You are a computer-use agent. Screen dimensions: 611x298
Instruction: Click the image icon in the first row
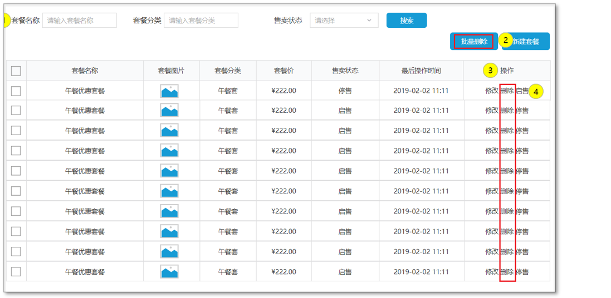(169, 91)
